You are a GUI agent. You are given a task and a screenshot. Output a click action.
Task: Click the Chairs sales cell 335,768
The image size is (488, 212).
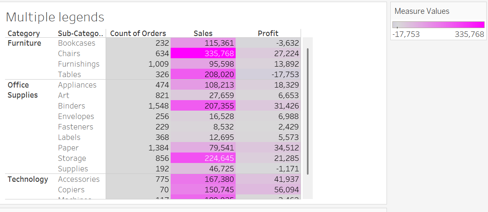[x=203, y=54]
